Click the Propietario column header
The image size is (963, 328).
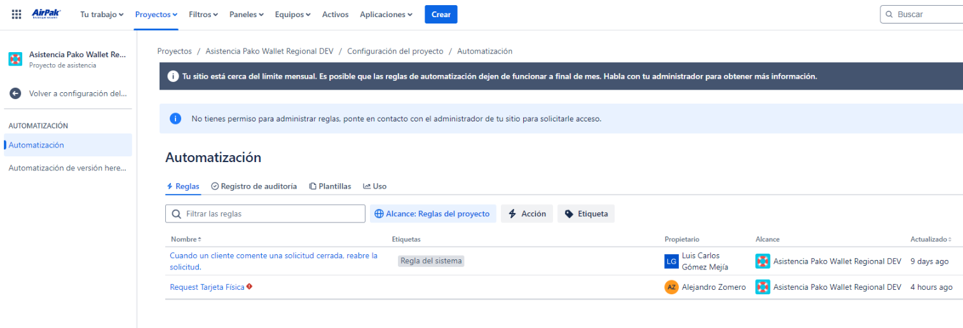(682, 239)
